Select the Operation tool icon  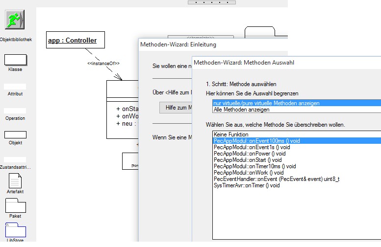click(15, 111)
